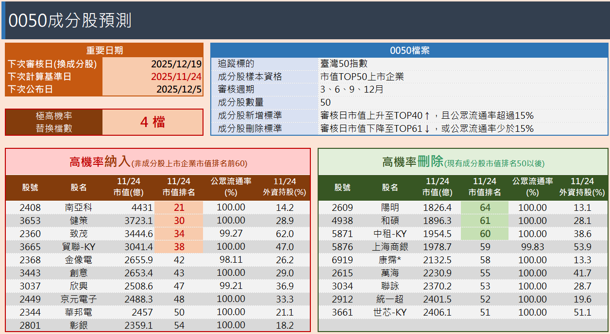Viewport: 610px width, 334px height.
Task: Select stock name '和碩'
Action: pos(390,221)
